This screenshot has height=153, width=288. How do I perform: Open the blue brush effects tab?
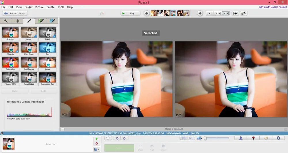(x=52, y=21)
